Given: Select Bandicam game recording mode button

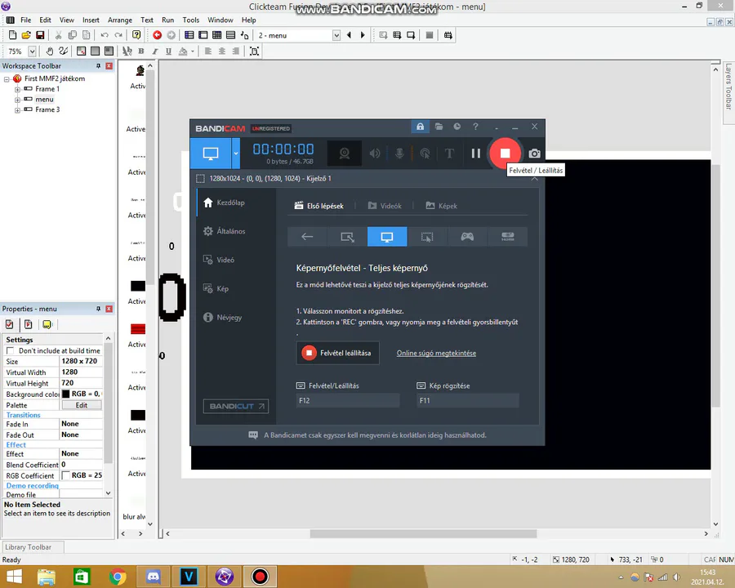Looking at the screenshot, I should tap(467, 236).
